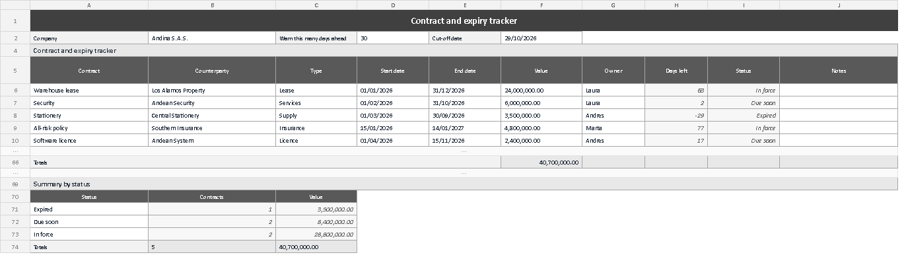
Task: Select the 'Central Stationery' counterparty cell
Action: 212,115
